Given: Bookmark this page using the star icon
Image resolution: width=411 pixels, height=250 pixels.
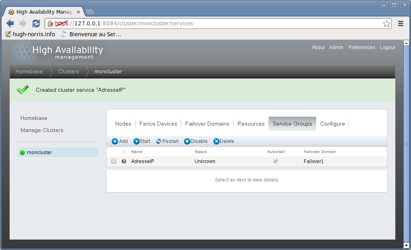Looking at the screenshot, I should click(386, 23).
